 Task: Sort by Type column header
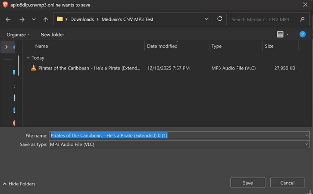[x=216, y=46]
